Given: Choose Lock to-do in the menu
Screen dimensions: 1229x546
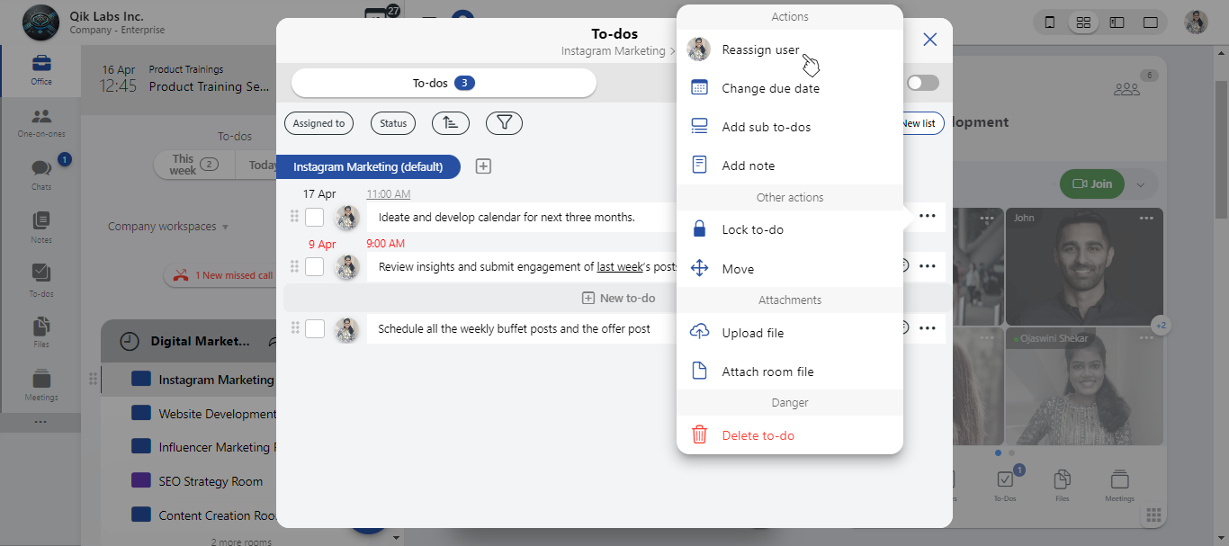Looking at the screenshot, I should pyautogui.click(x=752, y=229).
